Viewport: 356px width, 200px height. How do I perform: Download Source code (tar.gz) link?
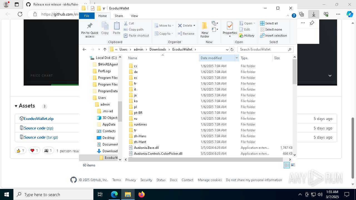[x=41, y=137]
